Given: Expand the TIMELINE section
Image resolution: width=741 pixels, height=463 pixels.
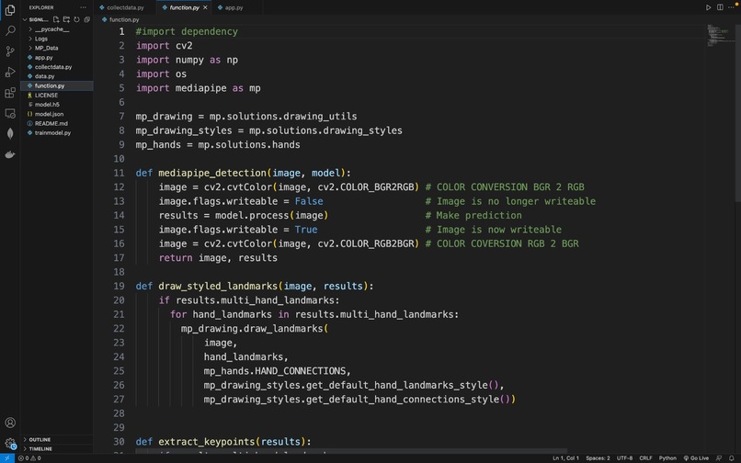Looking at the screenshot, I should pos(40,449).
